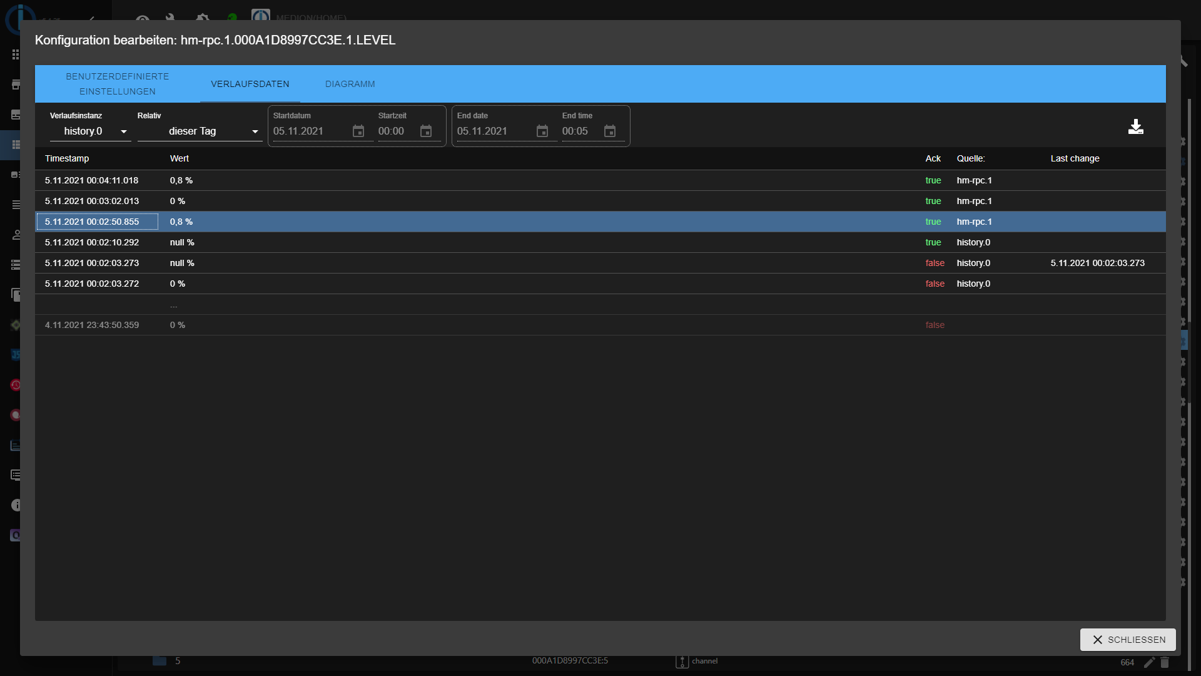Viewport: 1201px width, 676px height.
Task: Select the Verlaufsdaten tab
Action: coord(250,84)
